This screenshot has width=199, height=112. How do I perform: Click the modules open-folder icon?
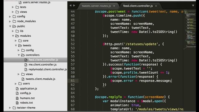(17, 36)
